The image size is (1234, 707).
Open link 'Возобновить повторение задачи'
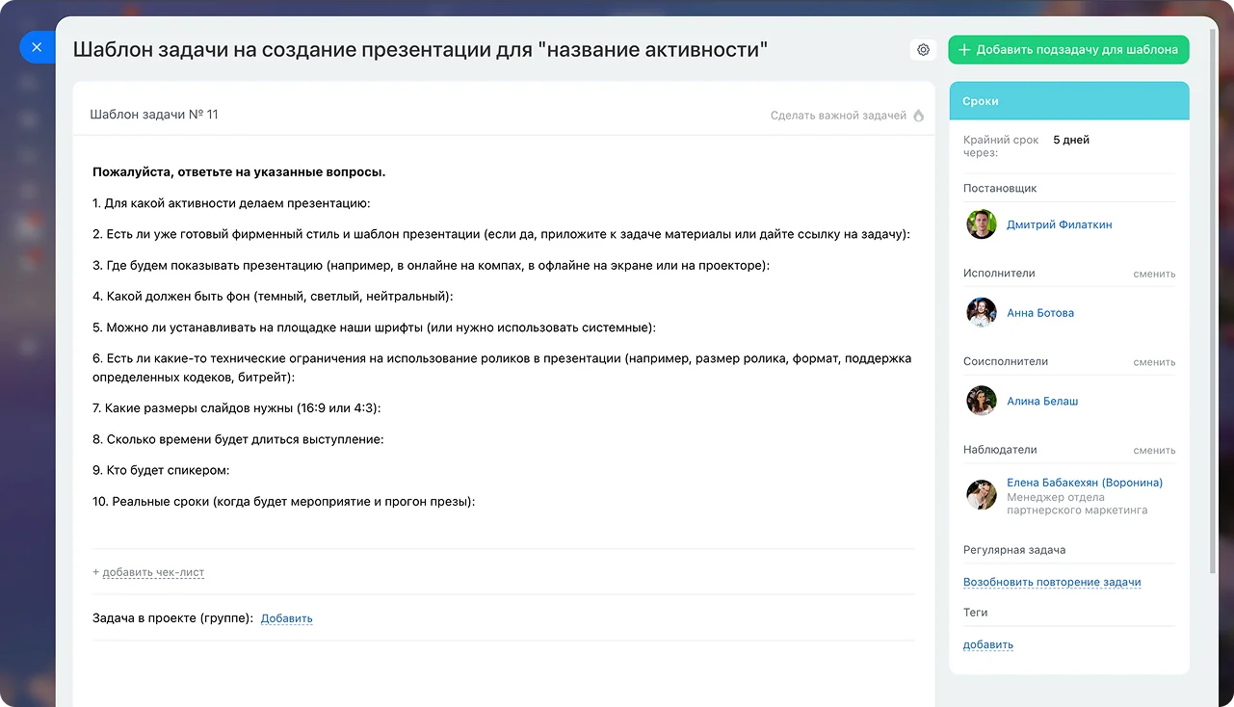coord(1052,582)
